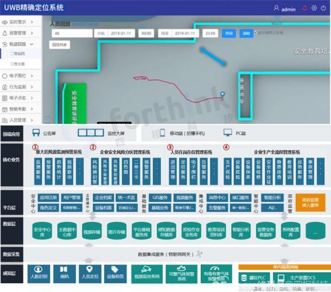Toggle the checkbox next to 清除 button
Screen dimensions: 331x292
click(x=257, y=33)
